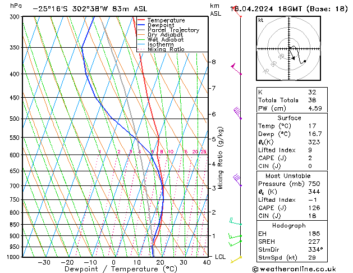The width and height of the screenshot is (353, 273).
Task: Click the mixing ratio label 25
Action: [x=203, y=152]
